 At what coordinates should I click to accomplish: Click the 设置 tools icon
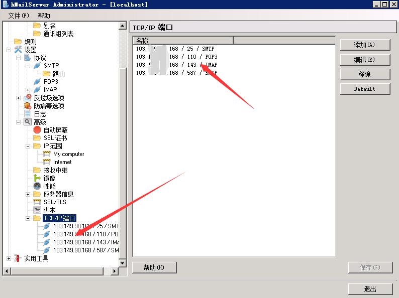pos(18,50)
